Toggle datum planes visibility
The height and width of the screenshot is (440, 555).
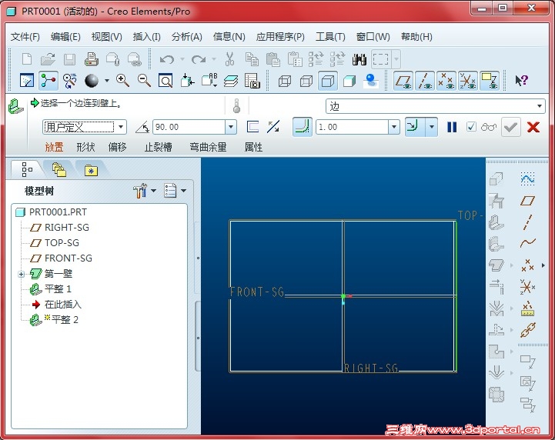point(403,81)
